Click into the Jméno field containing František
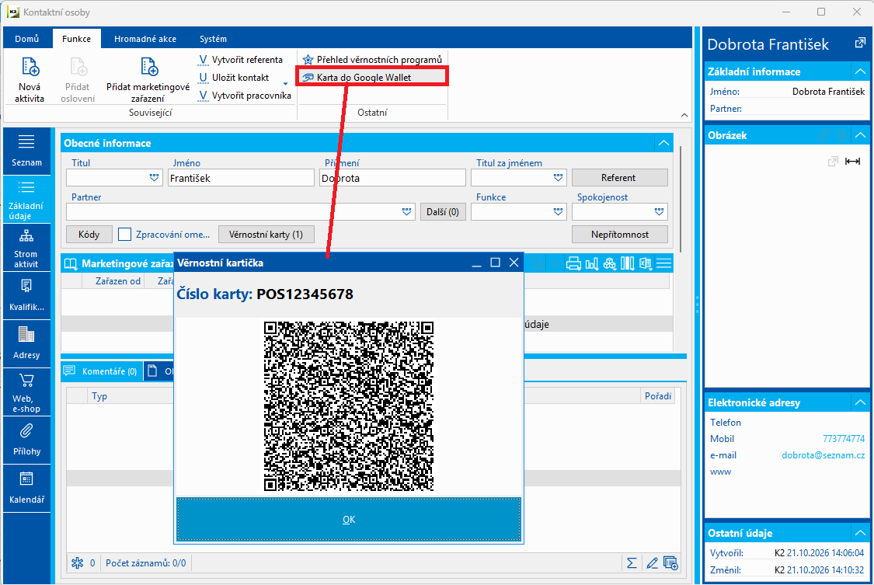This screenshot has width=874, height=585. (x=241, y=178)
